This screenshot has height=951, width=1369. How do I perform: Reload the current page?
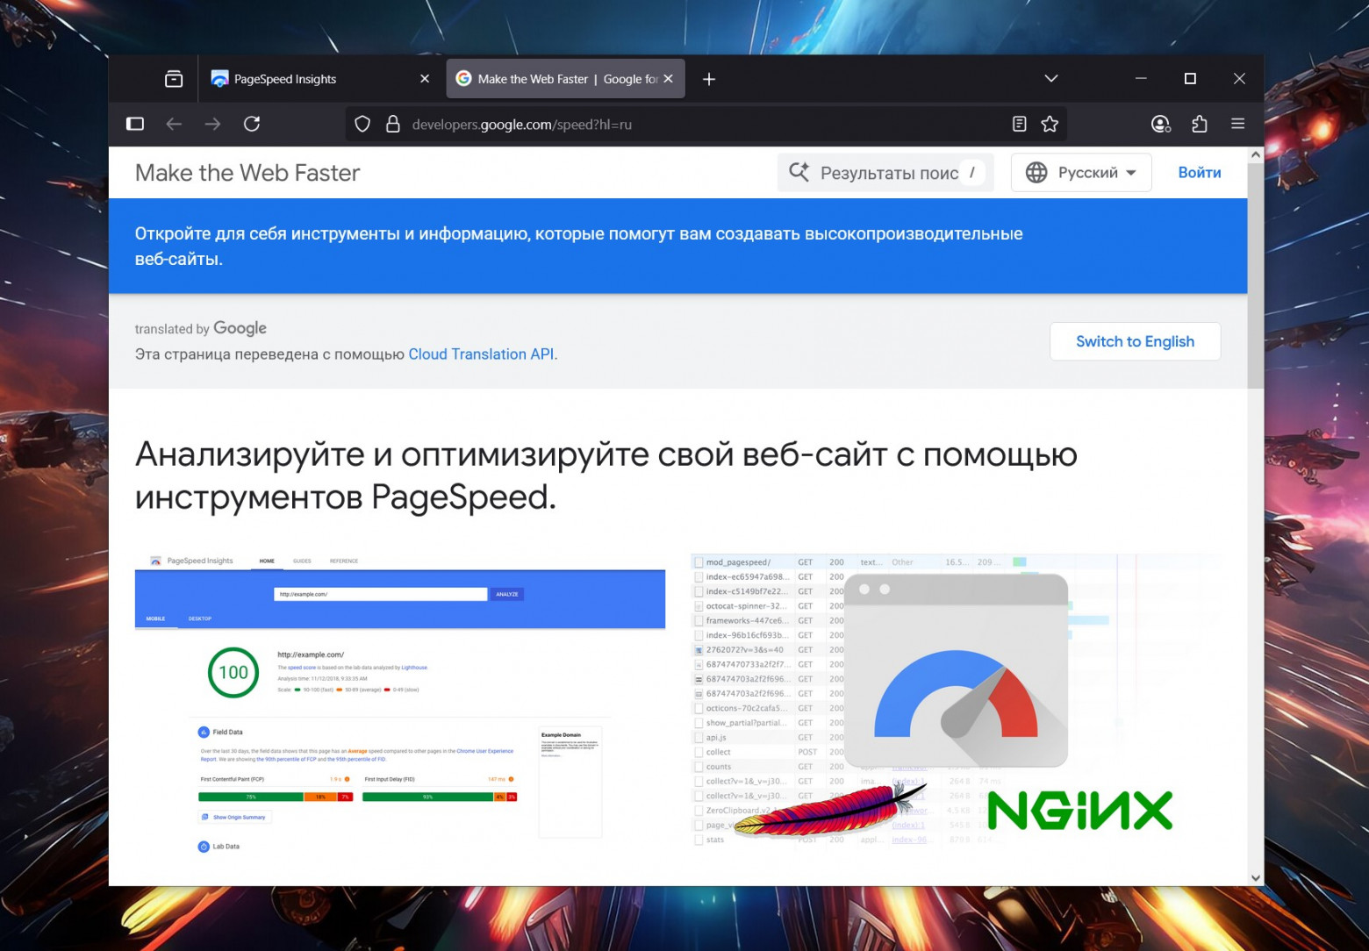click(252, 124)
